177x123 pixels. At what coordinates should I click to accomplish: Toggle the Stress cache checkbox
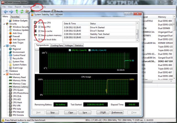(39, 31)
